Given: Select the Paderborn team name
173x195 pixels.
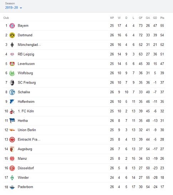Looking at the screenshot, I should pos(25,187).
